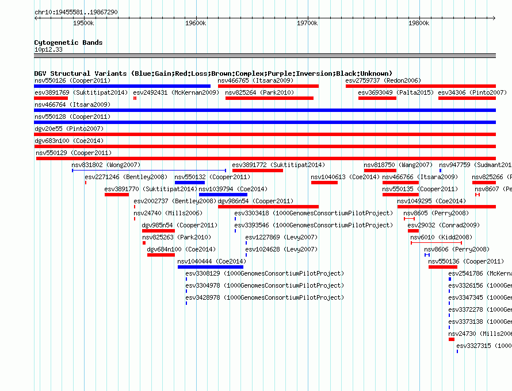Open the nsv6010 (Kidd2008) label
This screenshot has height=391, width=512.
441,237
